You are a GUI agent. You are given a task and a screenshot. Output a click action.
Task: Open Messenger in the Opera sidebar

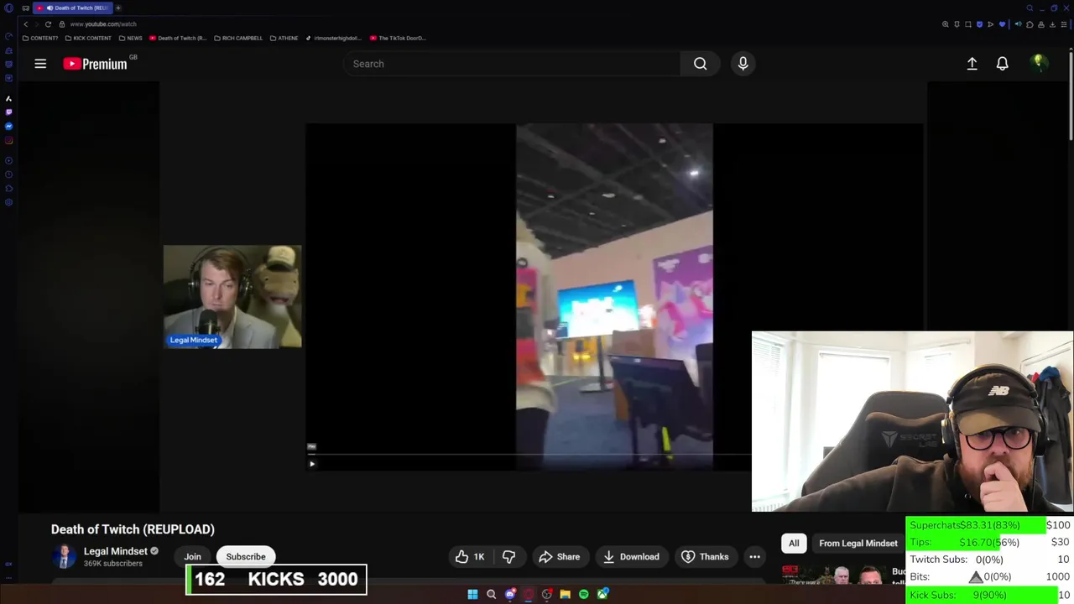tap(8, 126)
